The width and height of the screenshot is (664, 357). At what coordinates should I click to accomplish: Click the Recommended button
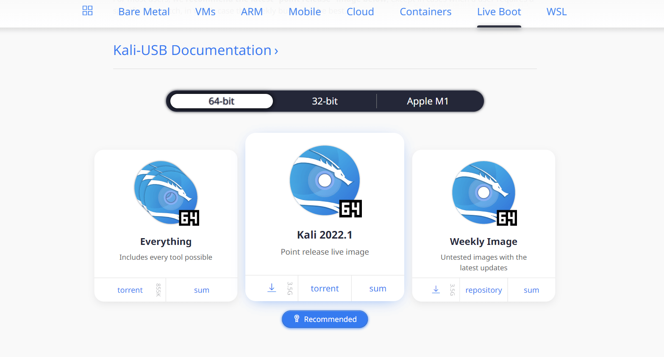coord(325,319)
